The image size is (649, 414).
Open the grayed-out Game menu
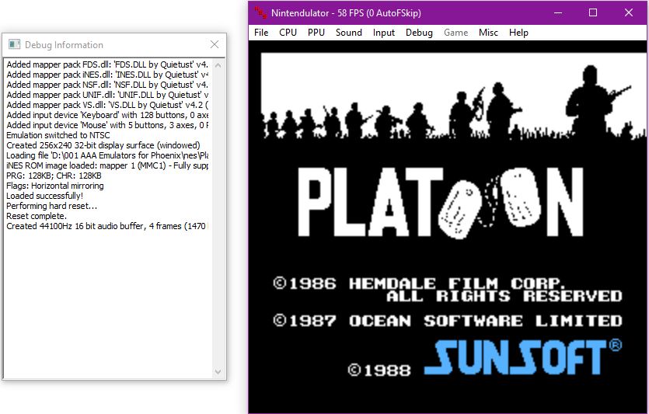coord(455,33)
